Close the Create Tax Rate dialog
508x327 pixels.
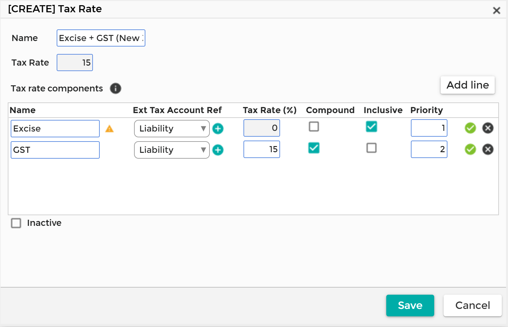pos(496,10)
